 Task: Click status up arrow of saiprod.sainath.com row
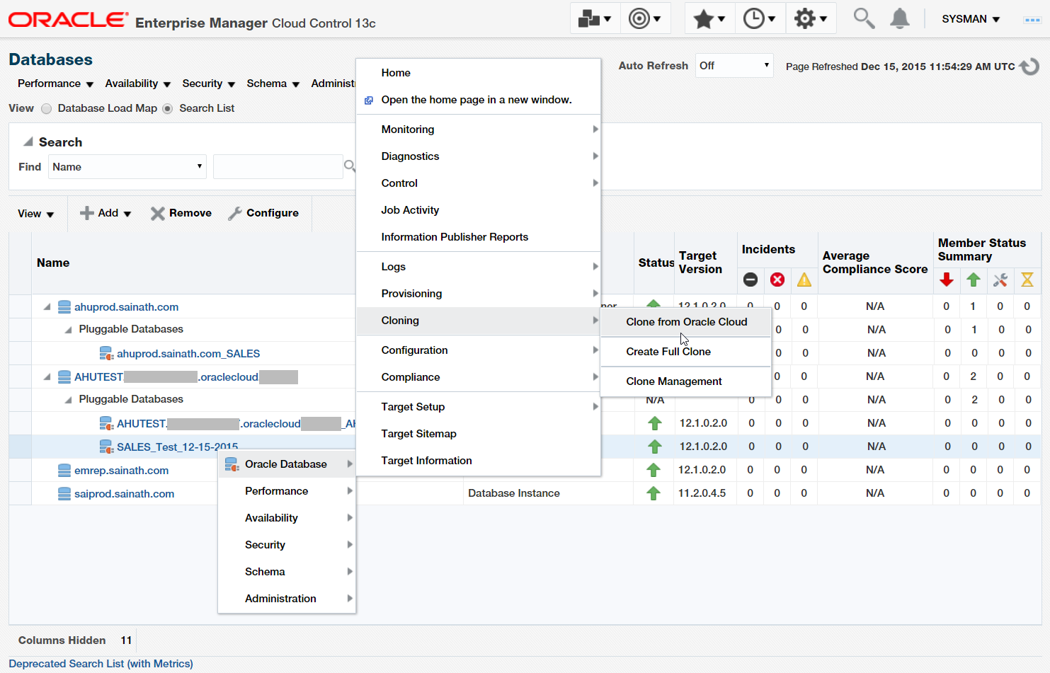654,493
